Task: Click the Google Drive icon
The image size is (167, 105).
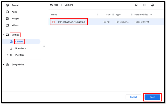Action: [x=7, y=64]
